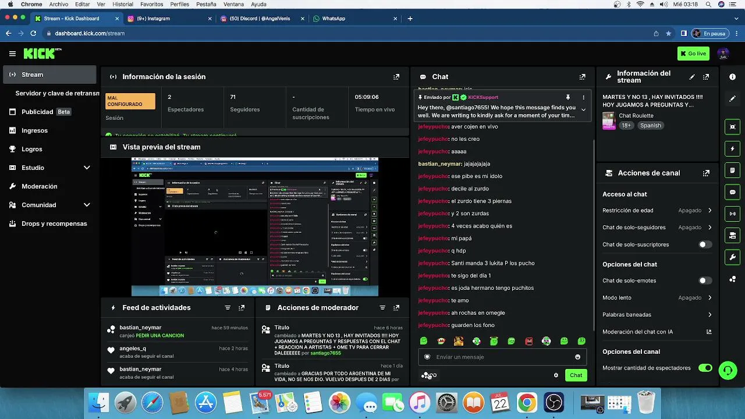The height and width of the screenshot is (419, 745).
Task: Click the Chat Roulette category thumbnail
Action: click(x=609, y=120)
